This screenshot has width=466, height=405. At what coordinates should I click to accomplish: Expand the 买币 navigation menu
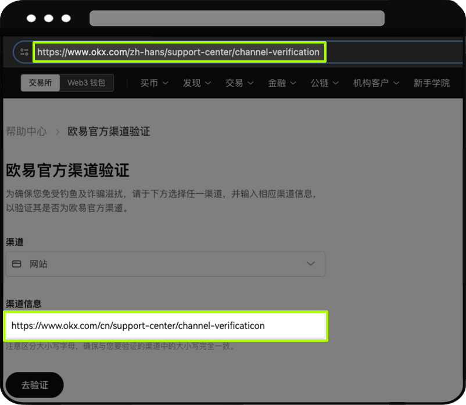pos(154,83)
